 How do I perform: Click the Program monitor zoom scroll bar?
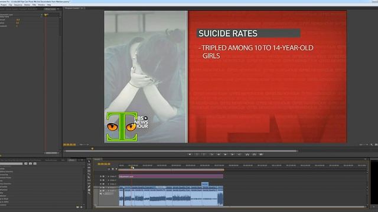[181, 151]
